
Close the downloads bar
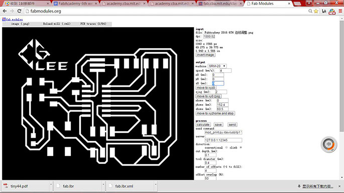click(339, 186)
